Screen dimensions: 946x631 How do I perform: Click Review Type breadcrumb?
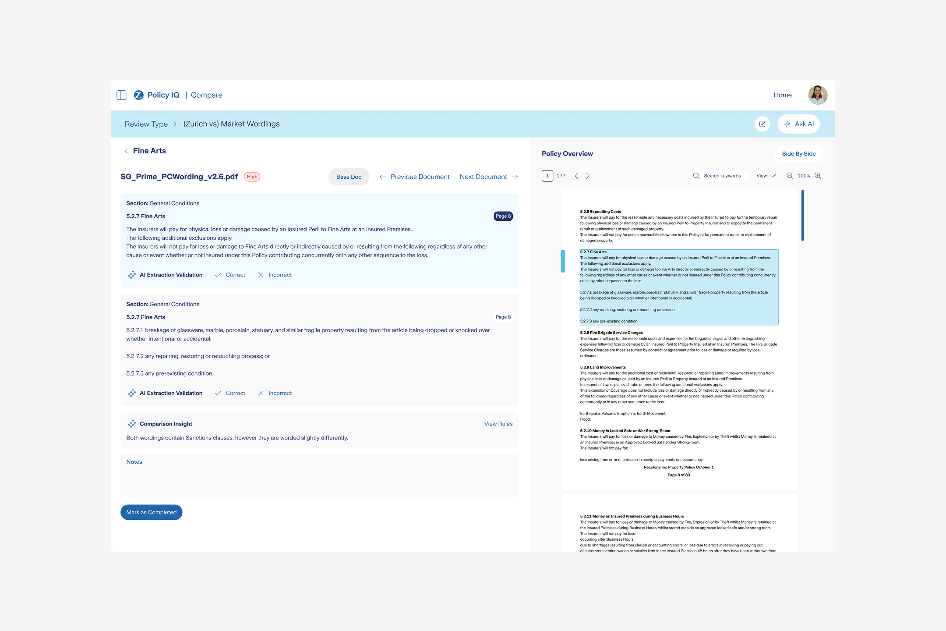(146, 124)
